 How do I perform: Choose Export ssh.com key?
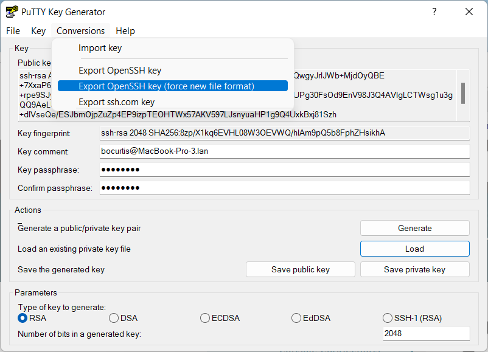(x=116, y=102)
